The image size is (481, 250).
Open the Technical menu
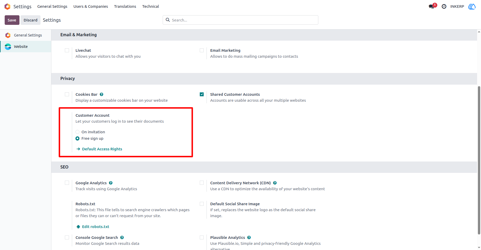pyautogui.click(x=150, y=6)
